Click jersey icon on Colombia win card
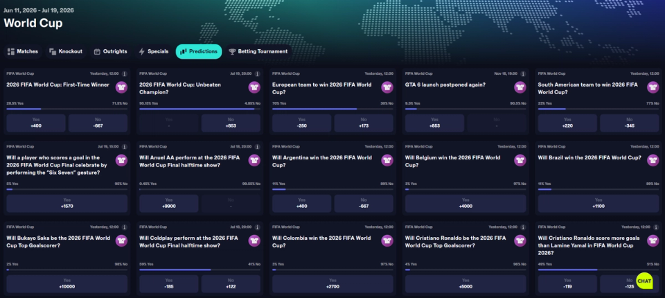This screenshot has width=665, height=298. (387, 240)
